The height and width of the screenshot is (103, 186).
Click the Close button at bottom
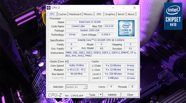130,95
